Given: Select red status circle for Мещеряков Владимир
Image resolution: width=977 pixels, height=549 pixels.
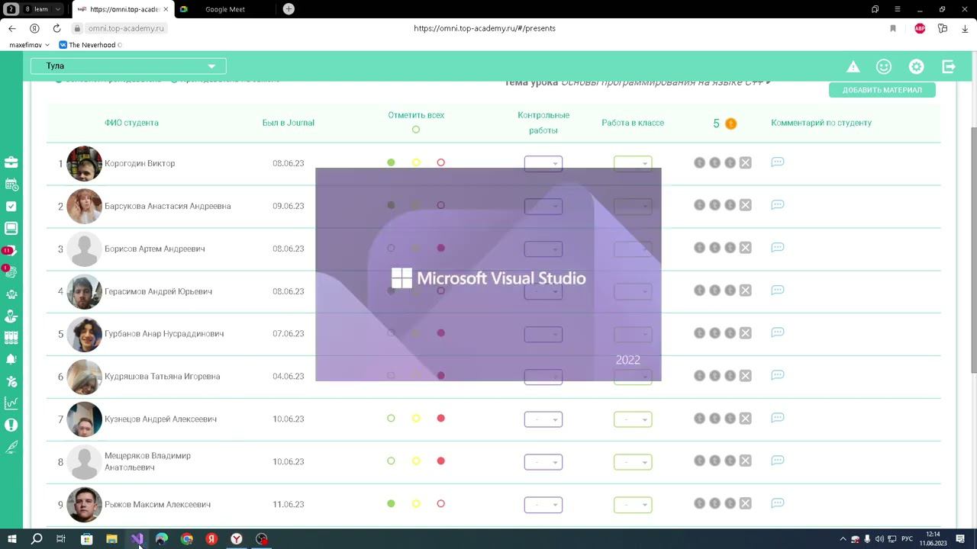Looking at the screenshot, I should pos(440,461).
